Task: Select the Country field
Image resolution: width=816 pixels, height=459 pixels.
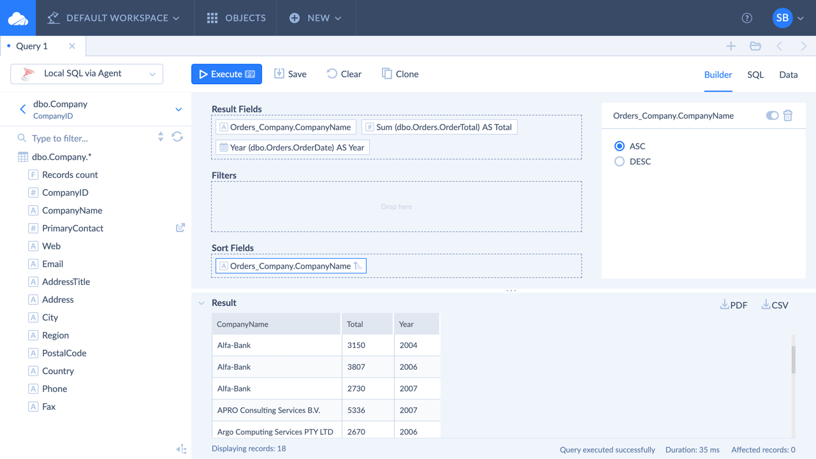Action: (x=58, y=371)
